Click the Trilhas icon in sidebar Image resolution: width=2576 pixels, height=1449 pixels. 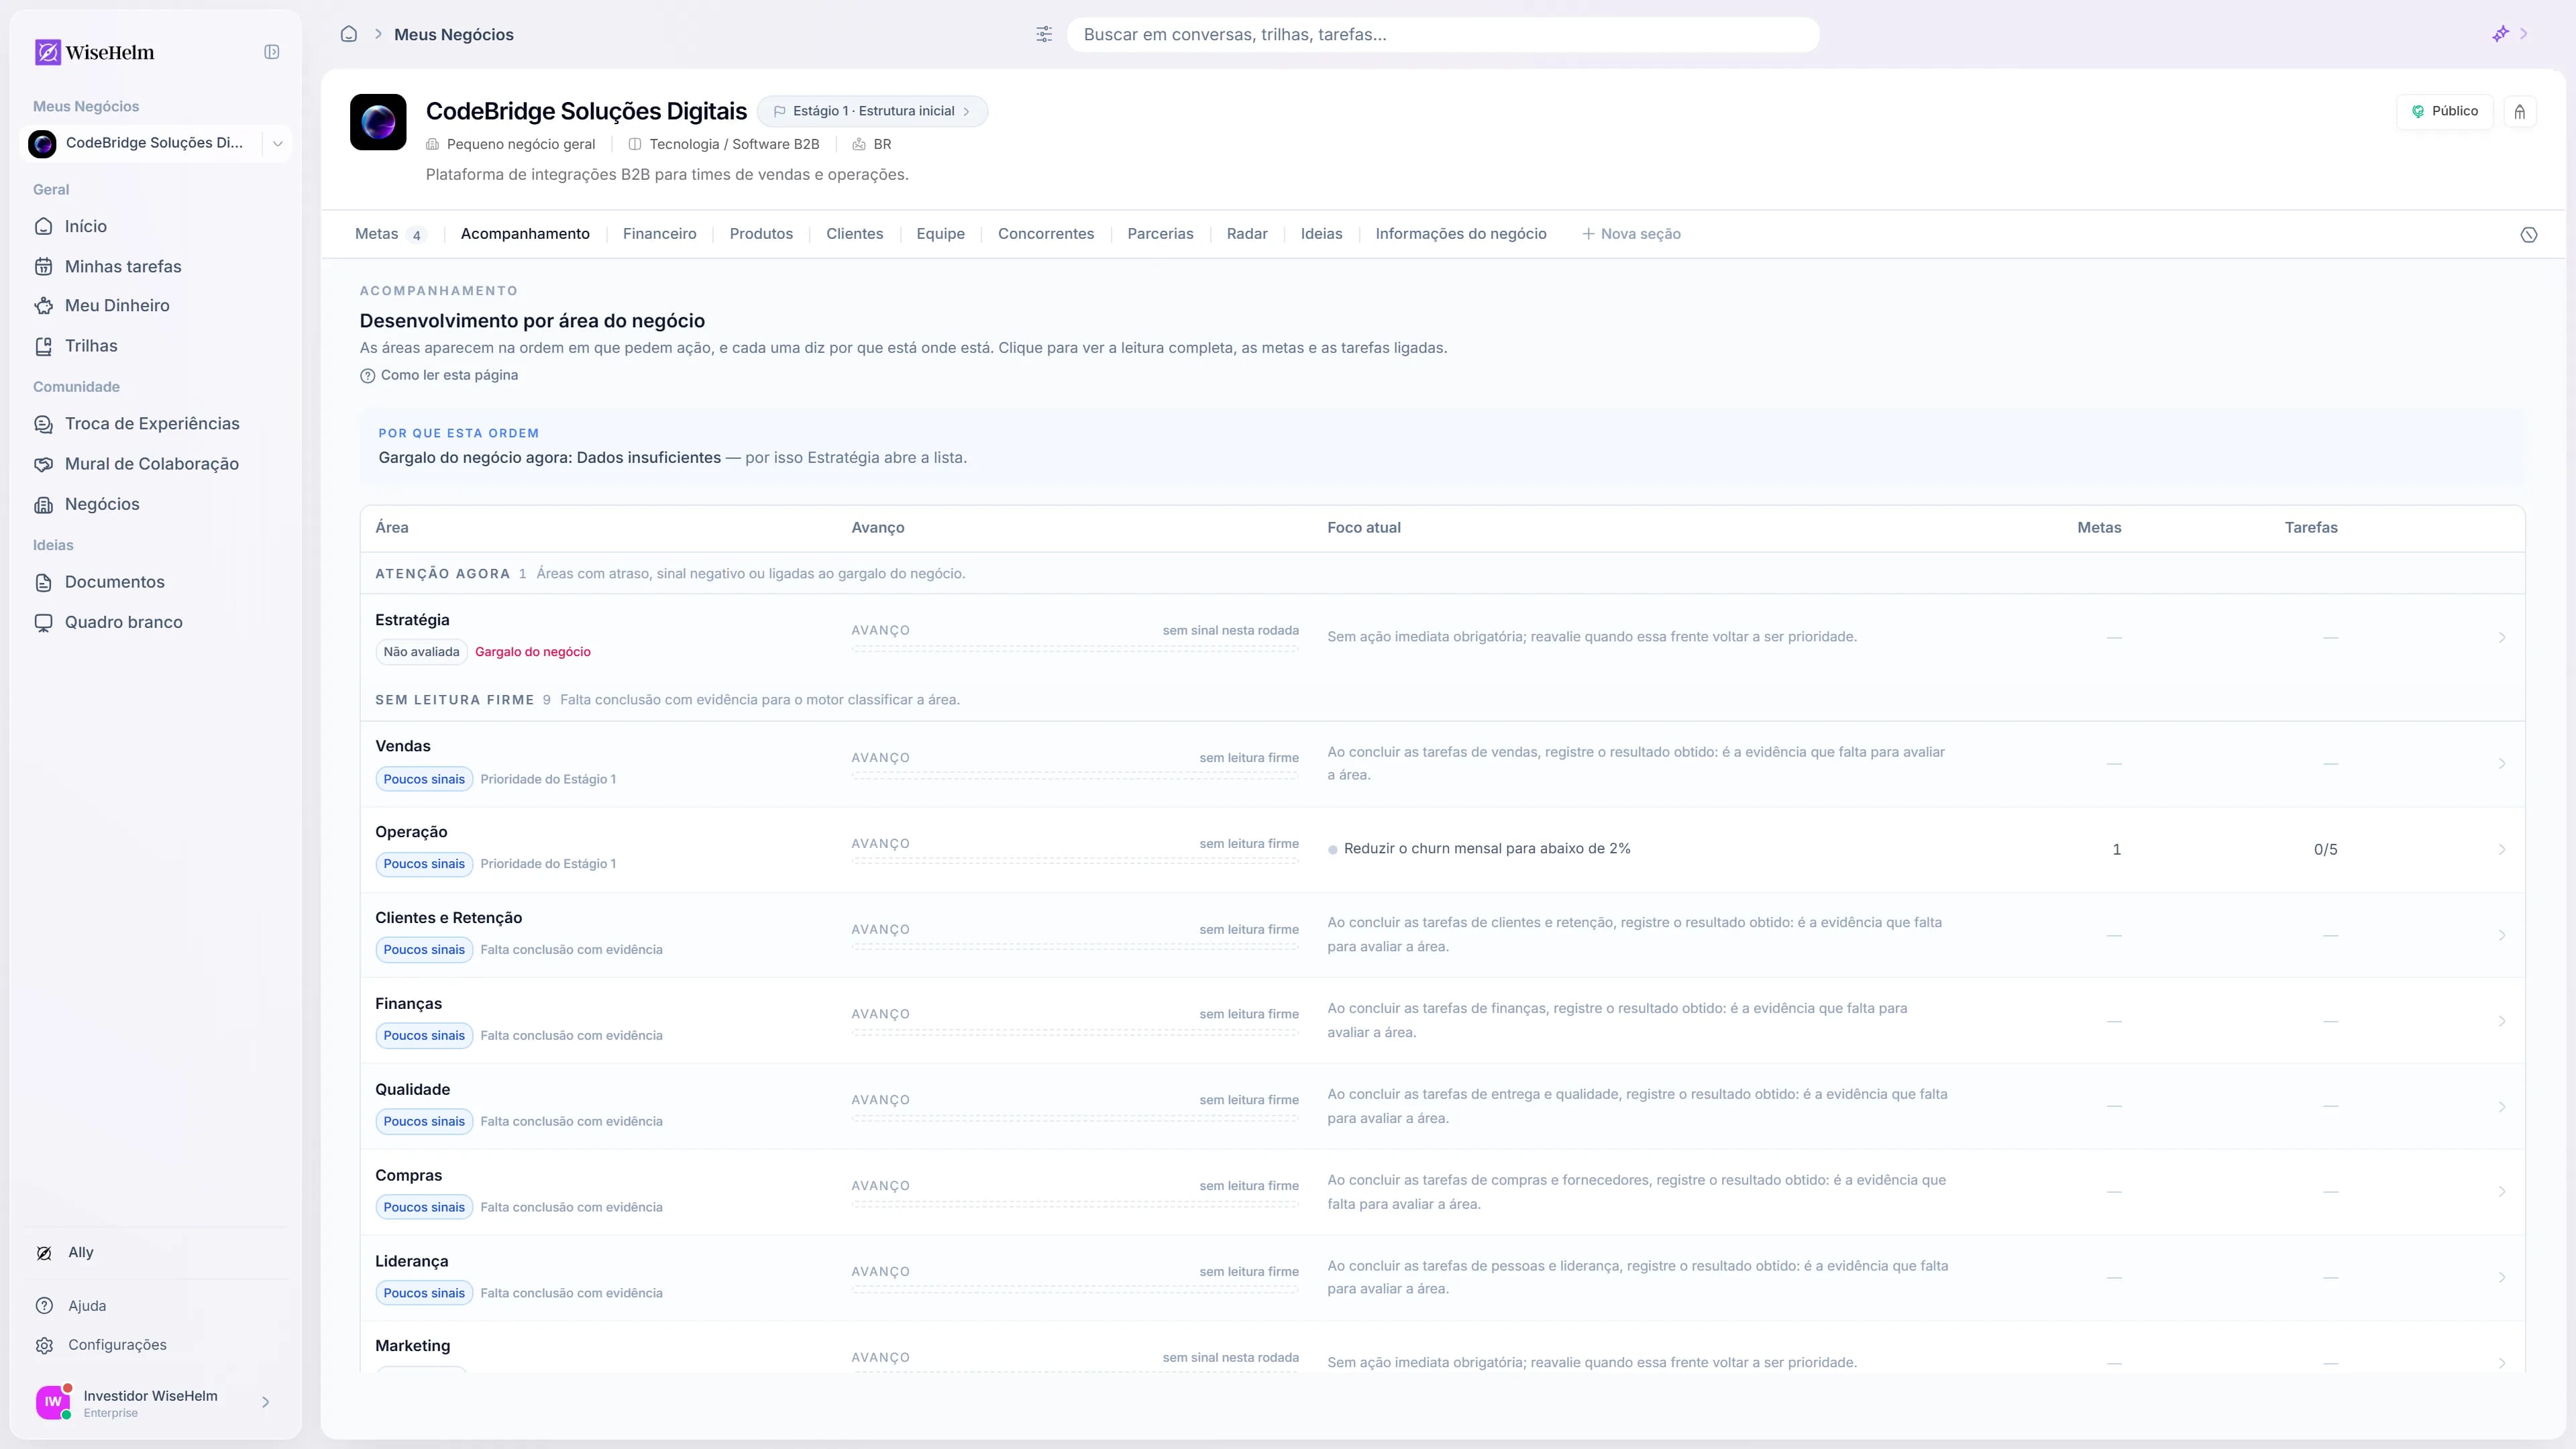[43, 346]
